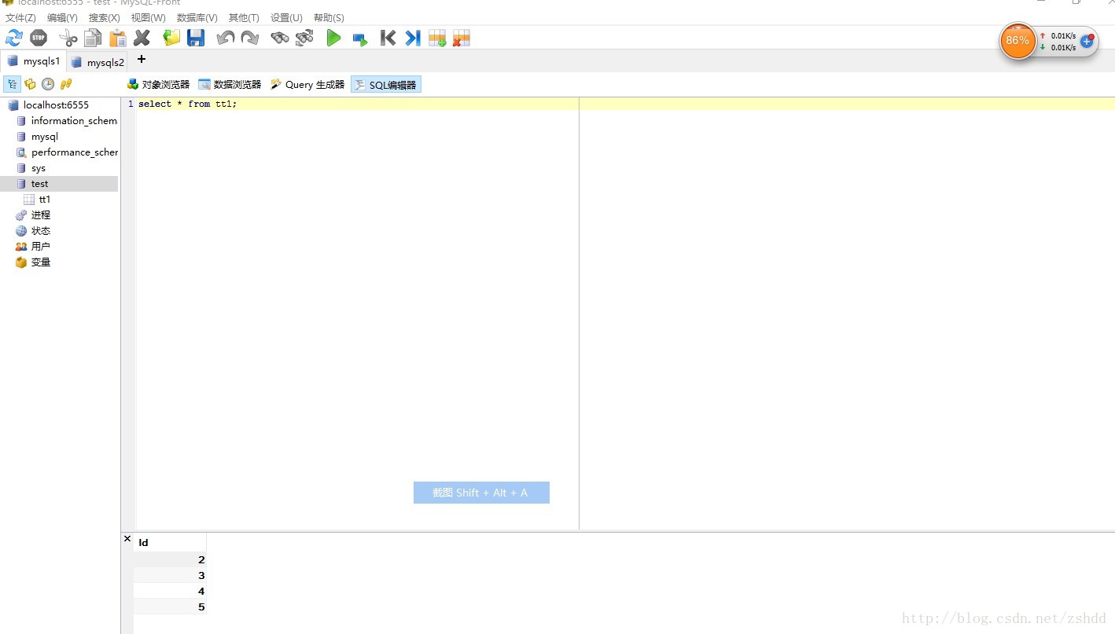
Task: Click the STOP icon
Action: tap(39, 38)
